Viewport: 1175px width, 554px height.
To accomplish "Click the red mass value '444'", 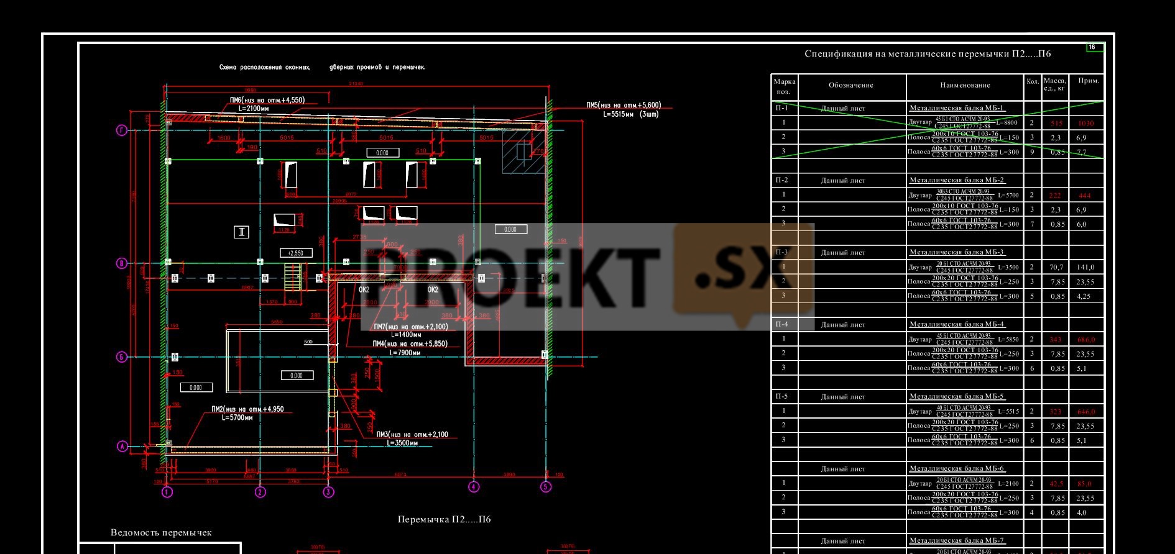I will coord(1084,196).
